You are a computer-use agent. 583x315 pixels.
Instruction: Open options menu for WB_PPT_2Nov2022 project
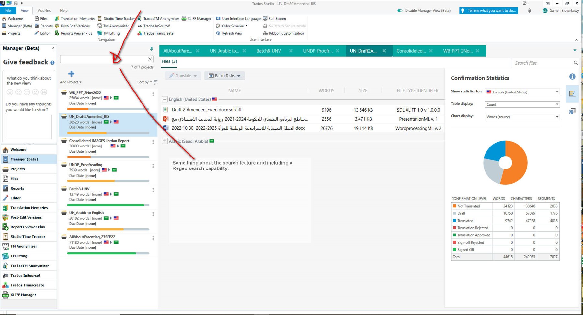[153, 94]
